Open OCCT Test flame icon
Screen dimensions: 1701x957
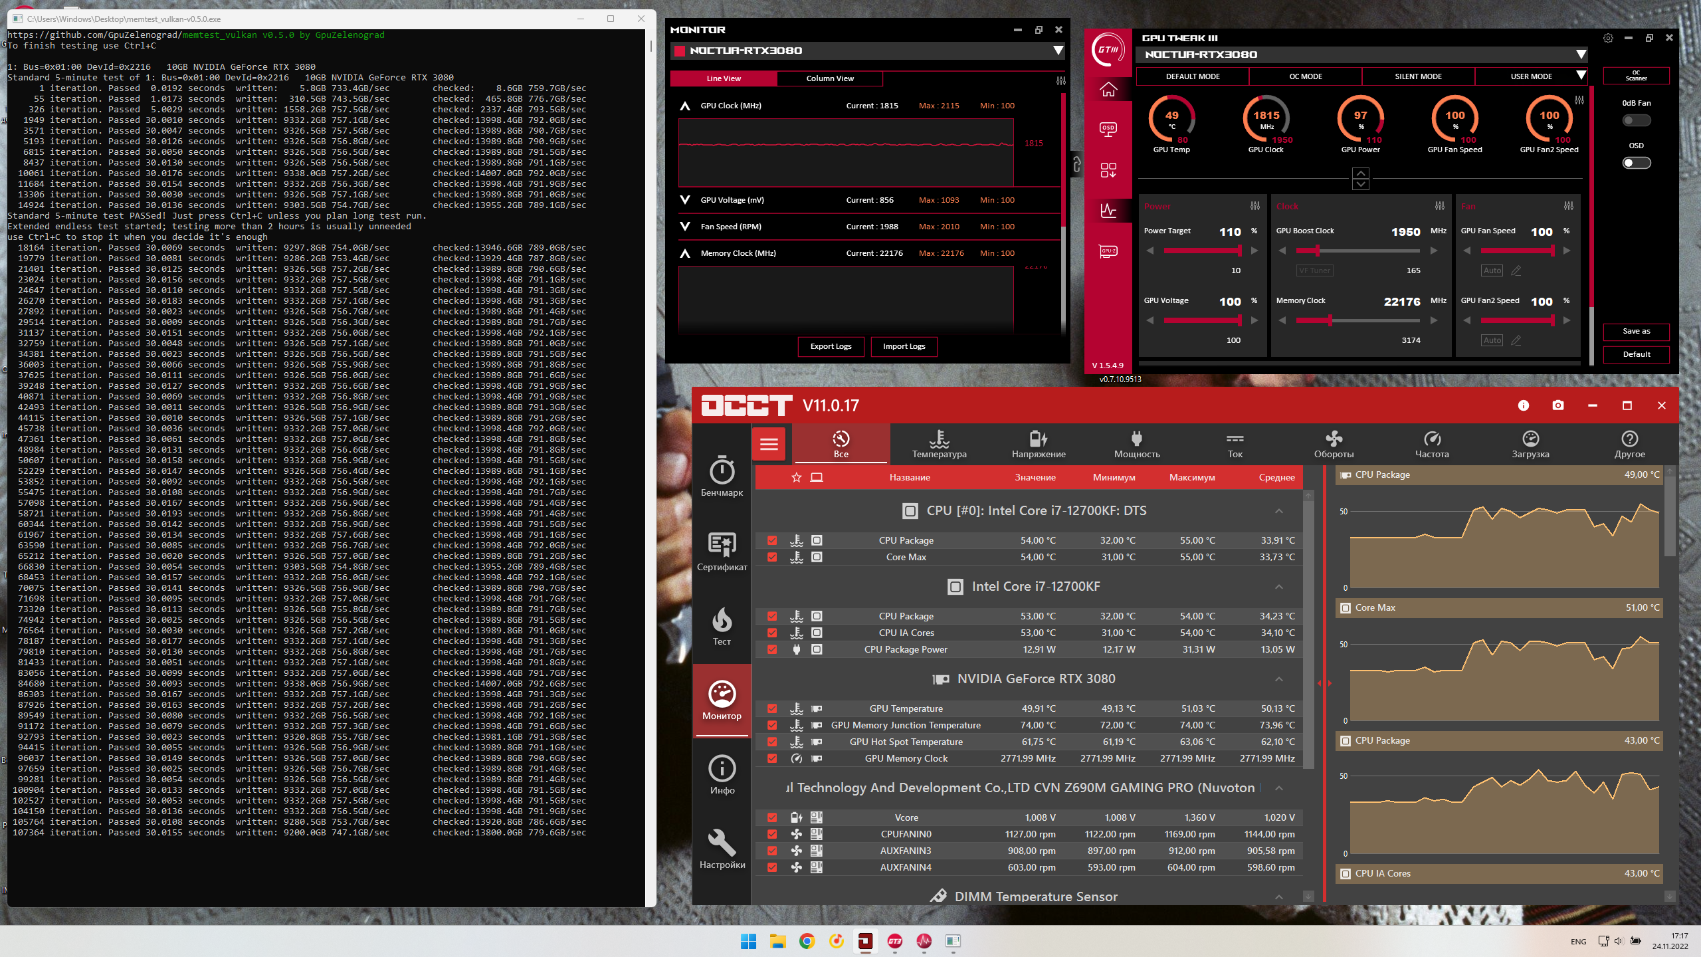tap(722, 625)
